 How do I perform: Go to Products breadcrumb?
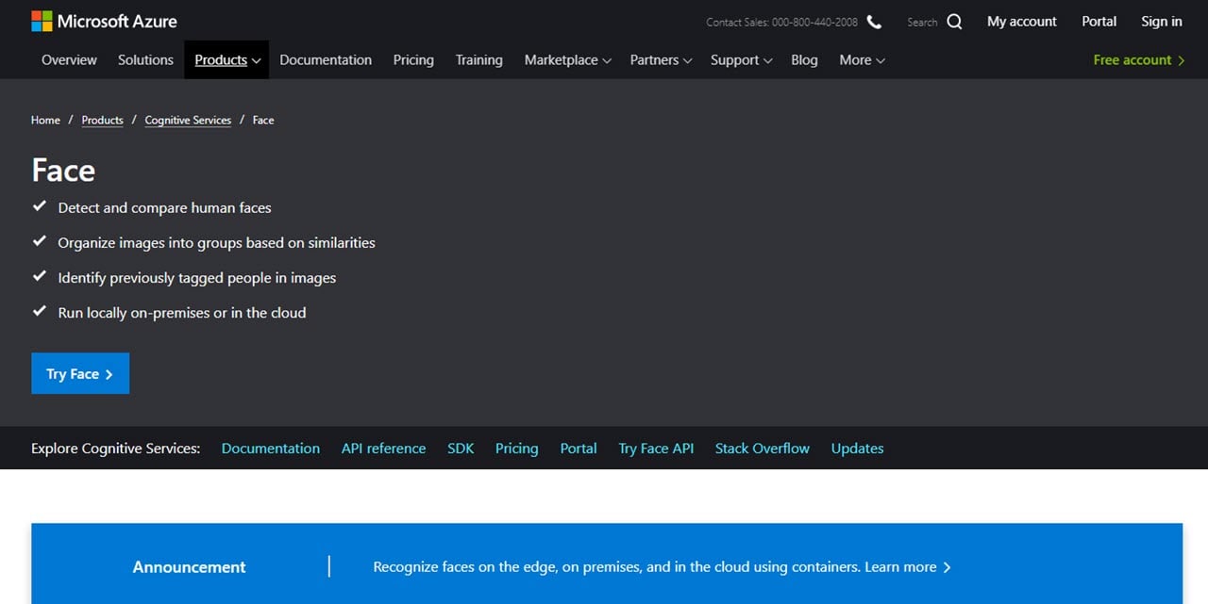[x=102, y=120]
